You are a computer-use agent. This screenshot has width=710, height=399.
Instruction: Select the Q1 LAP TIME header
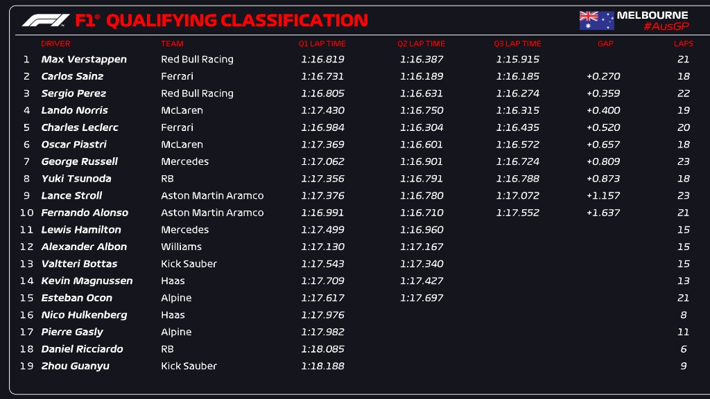point(322,44)
